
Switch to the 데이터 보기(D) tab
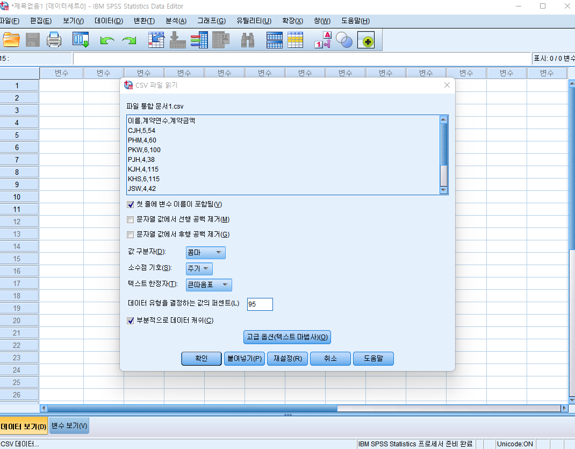[24, 426]
